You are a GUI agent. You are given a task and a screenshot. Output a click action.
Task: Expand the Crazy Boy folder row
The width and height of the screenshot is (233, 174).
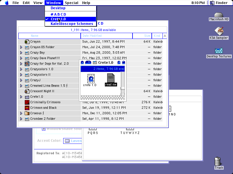pyautogui.click(x=21, y=52)
